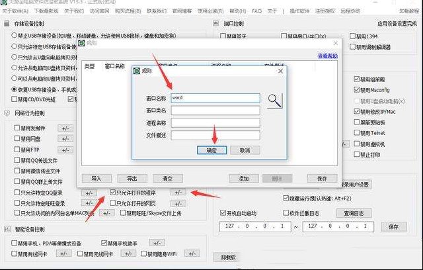Open the +/- list for 只允许打开的程序

point(178,193)
